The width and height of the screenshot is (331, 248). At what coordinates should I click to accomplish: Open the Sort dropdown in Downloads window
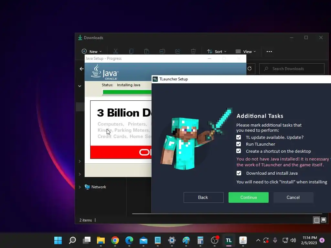pyautogui.click(x=217, y=51)
